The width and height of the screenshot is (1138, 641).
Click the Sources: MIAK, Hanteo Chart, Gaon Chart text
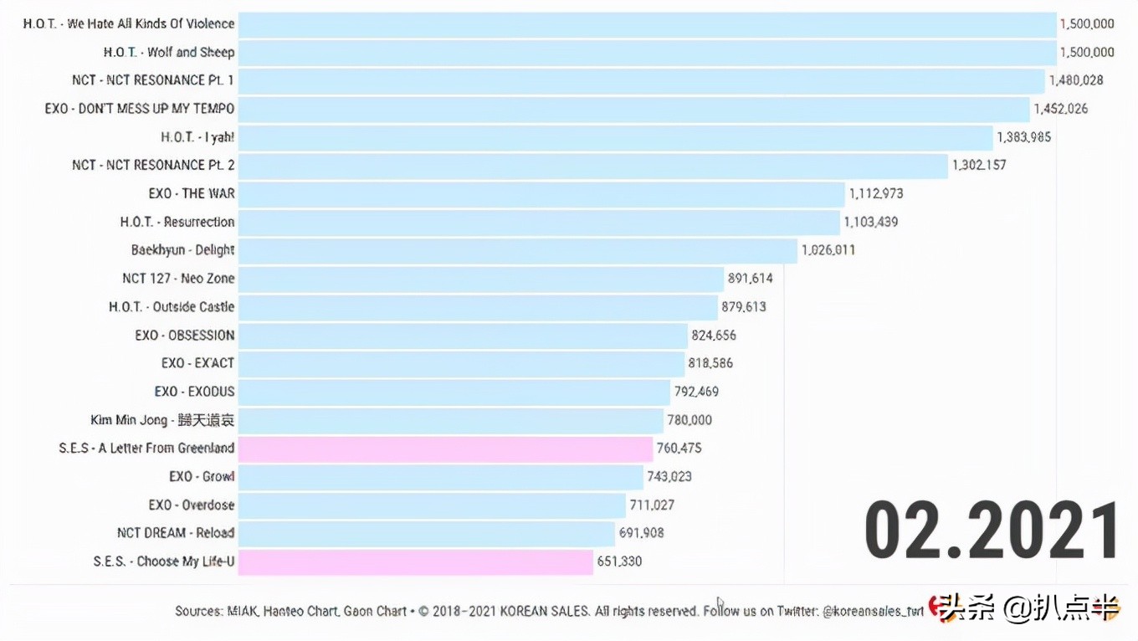pos(291,611)
